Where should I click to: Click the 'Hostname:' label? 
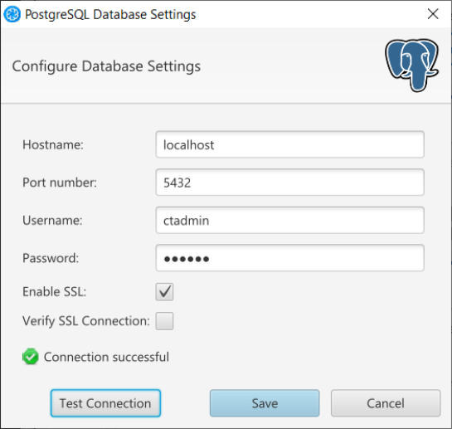point(53,144)
